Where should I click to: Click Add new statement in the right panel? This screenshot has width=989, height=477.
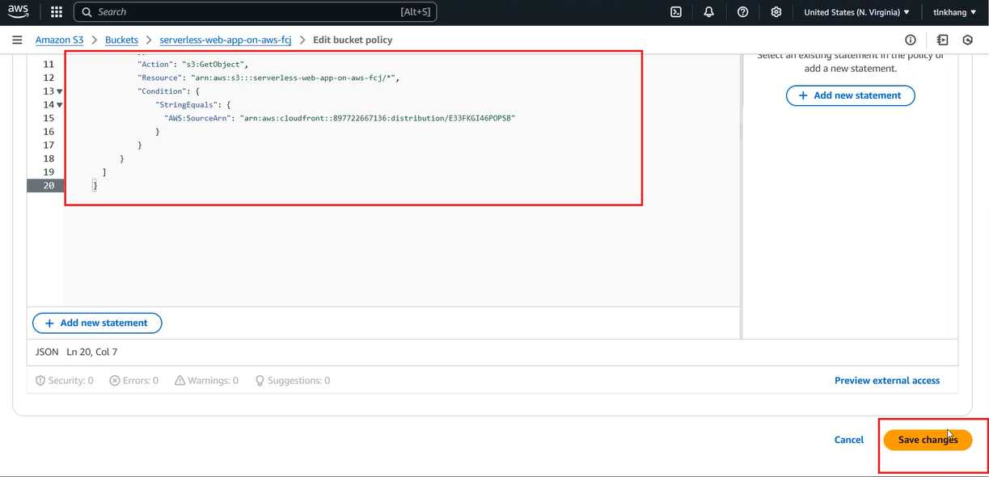pyautogui.click(x=850, y=95)
